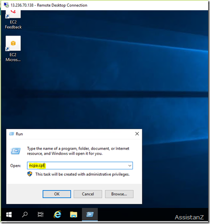
Task: Click the Remote Desktop Connection title icon
Action: tap(6, 5)
